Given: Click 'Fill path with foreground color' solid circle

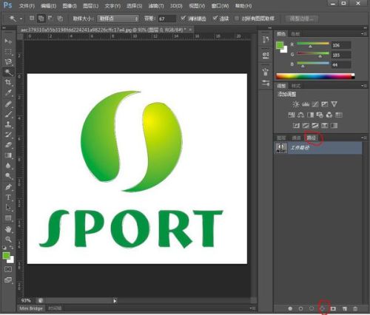Looking at the screenshot, I should tap(290, 308).
